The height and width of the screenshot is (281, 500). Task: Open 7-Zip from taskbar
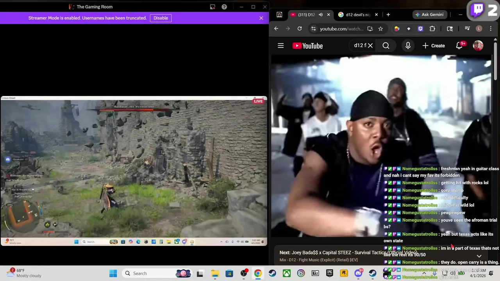pyautogui.click(x=315, y=273)
